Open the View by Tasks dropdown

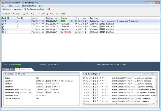(16, 14)
